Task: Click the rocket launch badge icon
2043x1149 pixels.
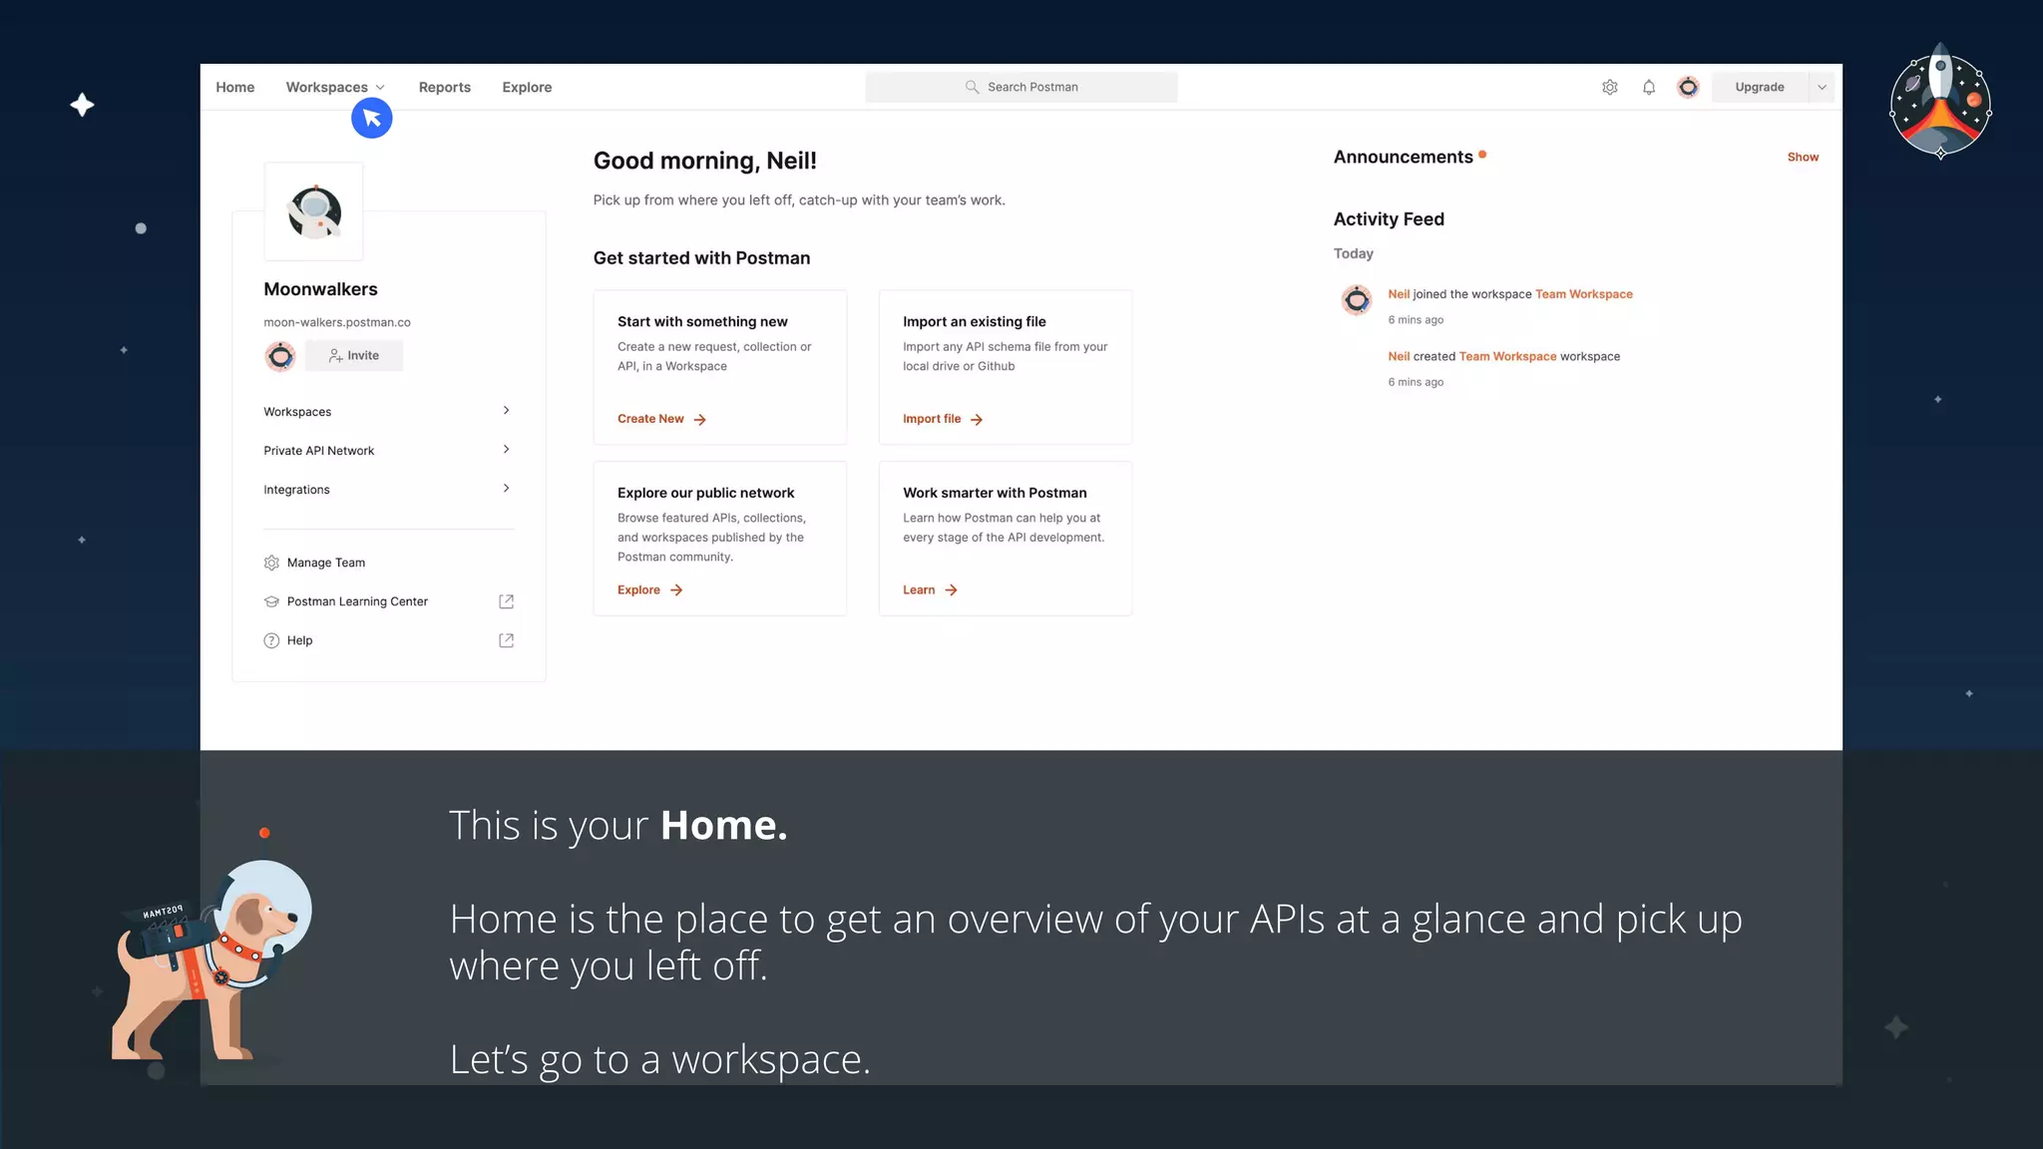Action: click(x=1940, y=102)
